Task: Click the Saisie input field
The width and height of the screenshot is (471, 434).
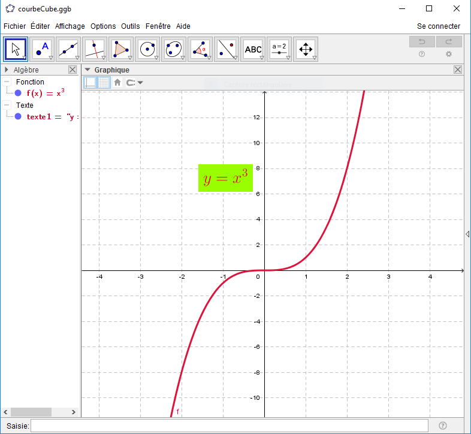Action: pyautogui.click(x=229, y=426)
